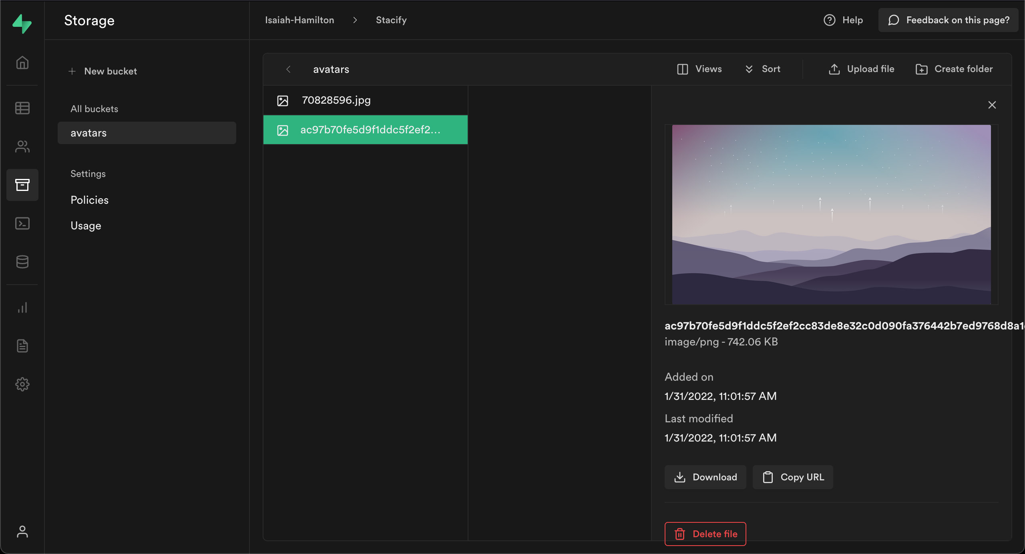This screenshot has height=554, width=1025.
Task: Go back using the left chevron
Action: (288, 69)
